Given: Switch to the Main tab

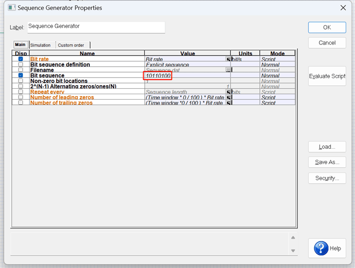Looking at the screenshot, I should pyautogui.click(x=21, y=45).
